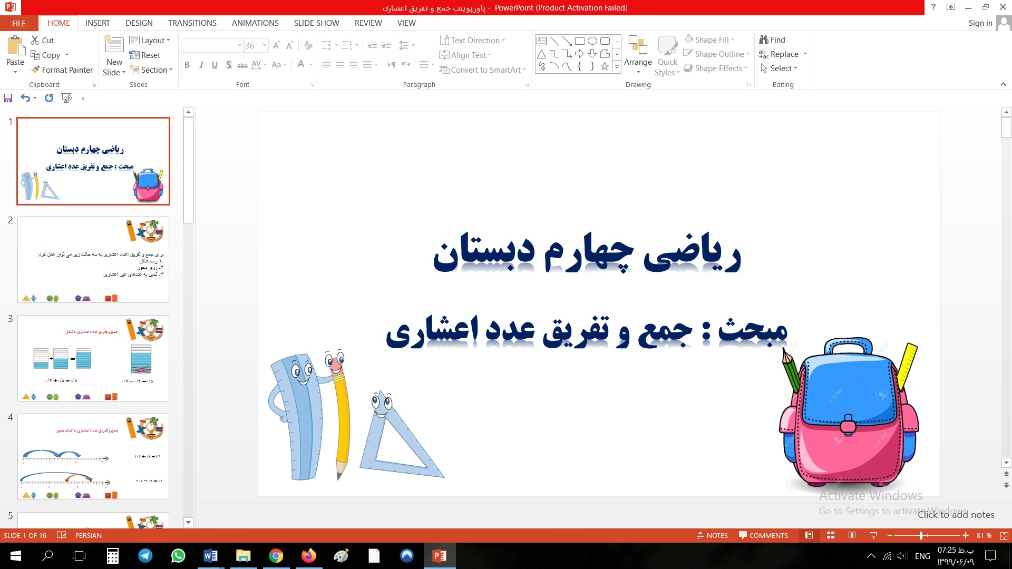Switch to Slide Sorter view icon
Viewport: 1012px width, 569px height.
(x=831, y=535)
